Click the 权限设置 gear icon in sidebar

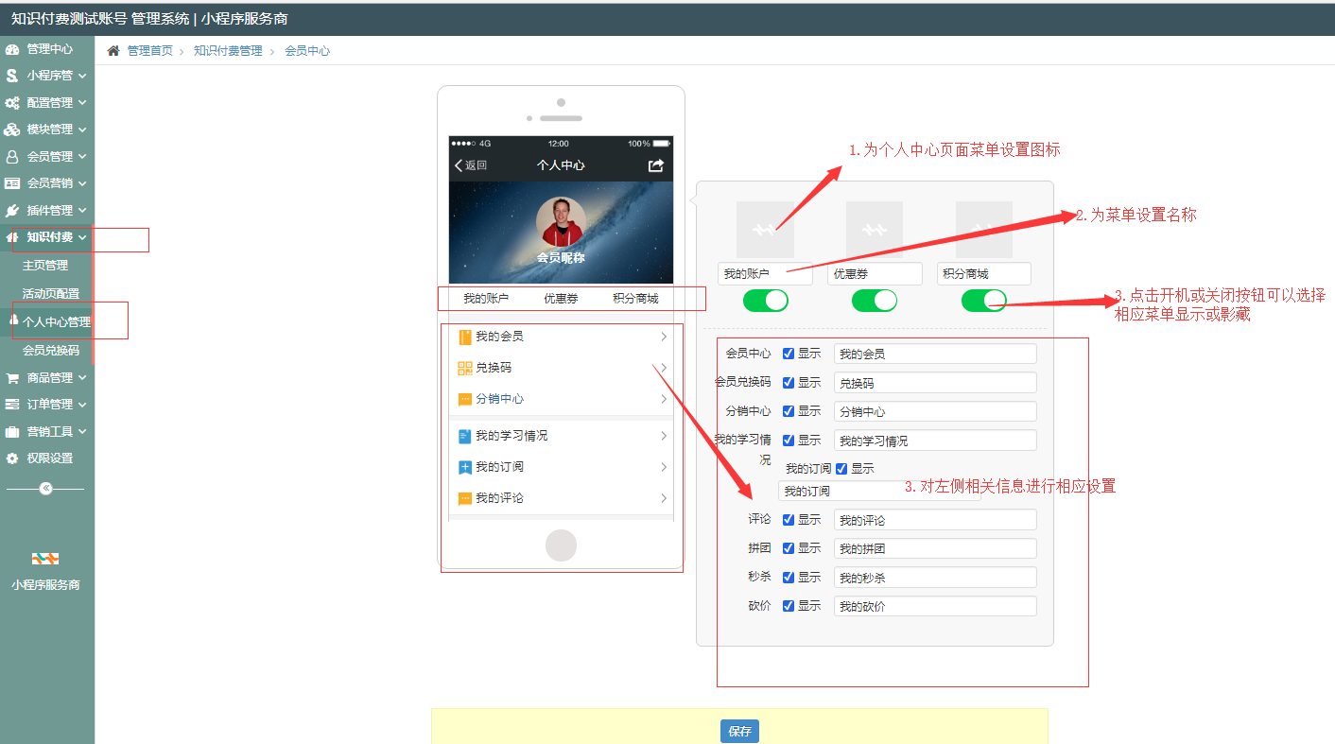click(12, 459)
